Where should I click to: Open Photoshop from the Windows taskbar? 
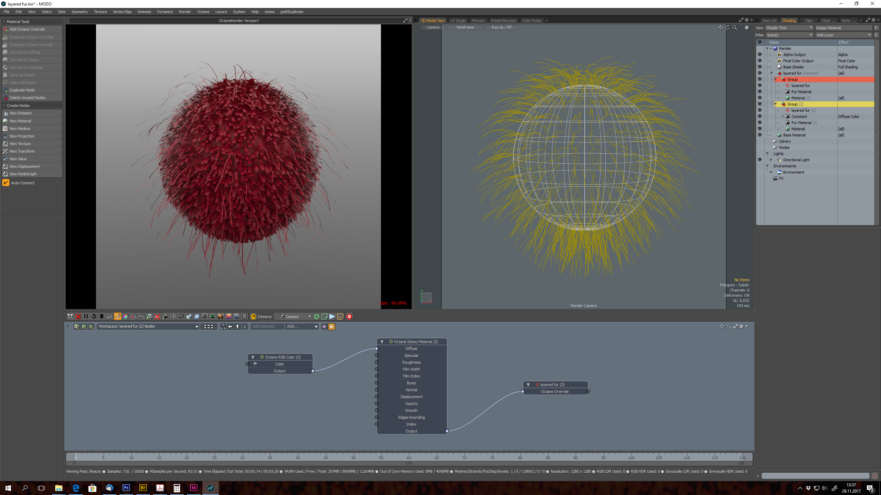pyautogui.click(x=126, y=487)
